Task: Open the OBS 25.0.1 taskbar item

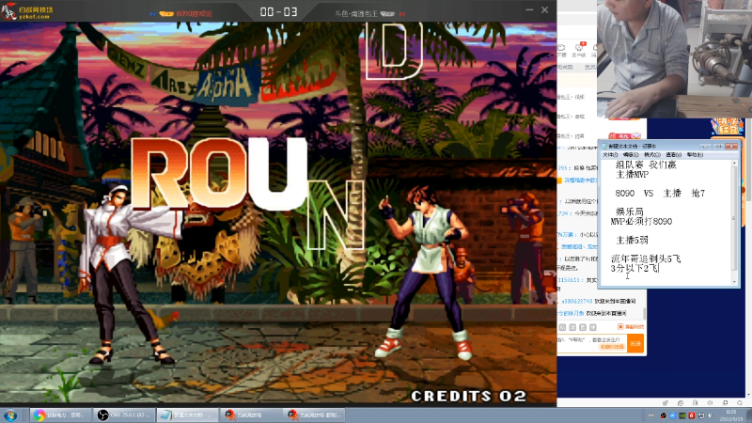Action: point(124,415)
